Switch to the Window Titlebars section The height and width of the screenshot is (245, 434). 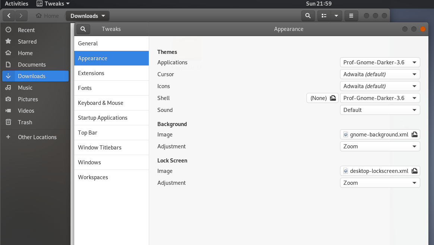[x=99, y=147]
